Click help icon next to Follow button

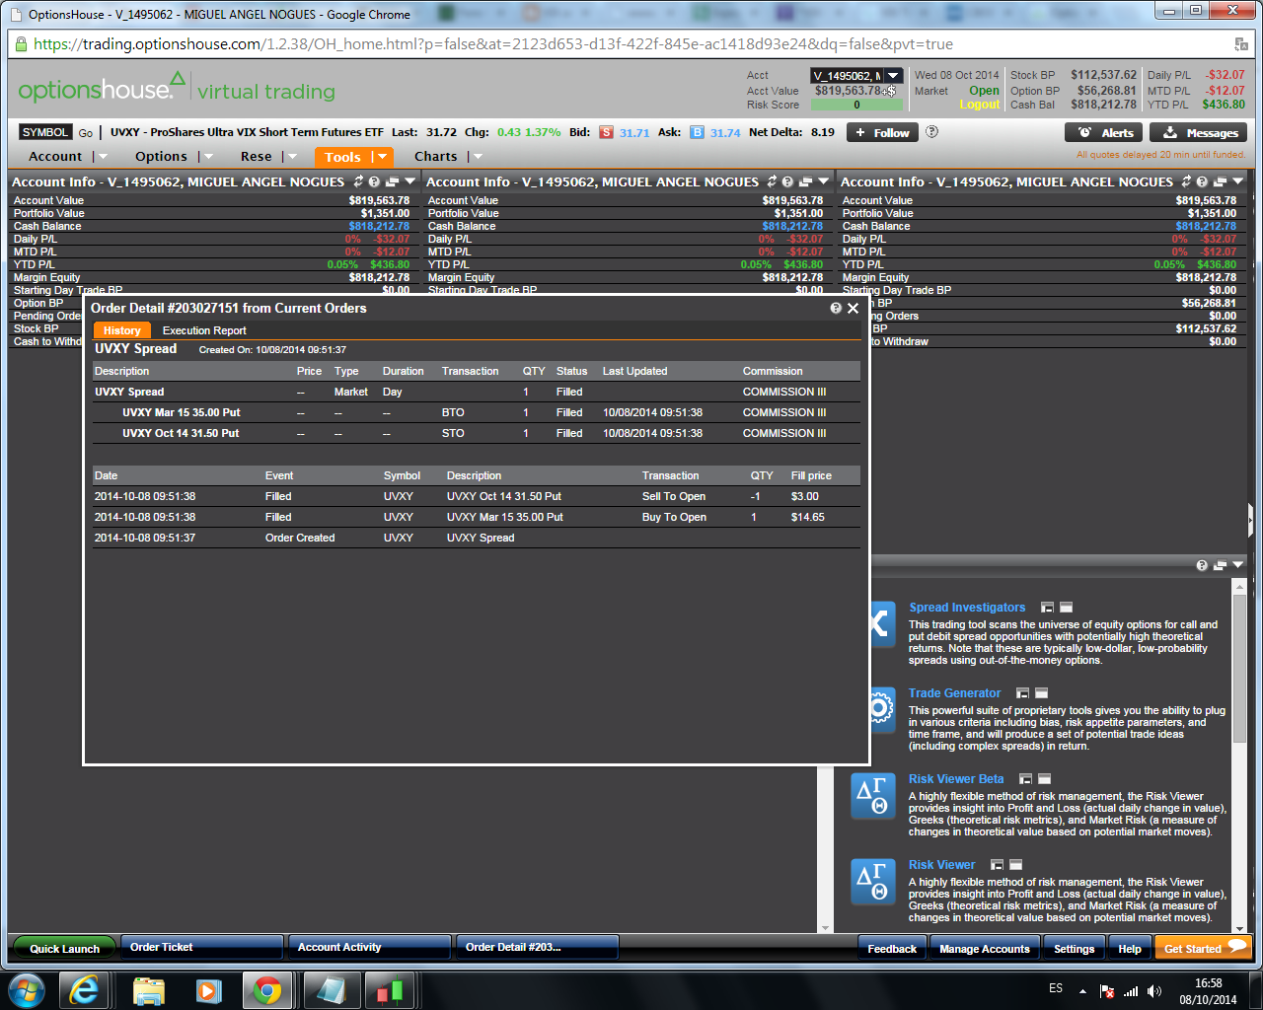click(932, 132)
